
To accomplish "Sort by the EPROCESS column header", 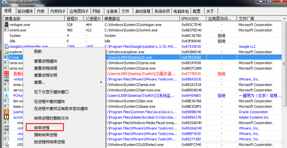I will 193,18.
